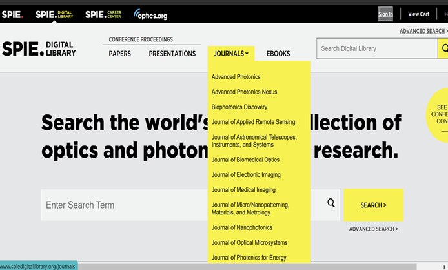
Task: Click the magnifier icon in main search box
Action: [x=331, y=203]
